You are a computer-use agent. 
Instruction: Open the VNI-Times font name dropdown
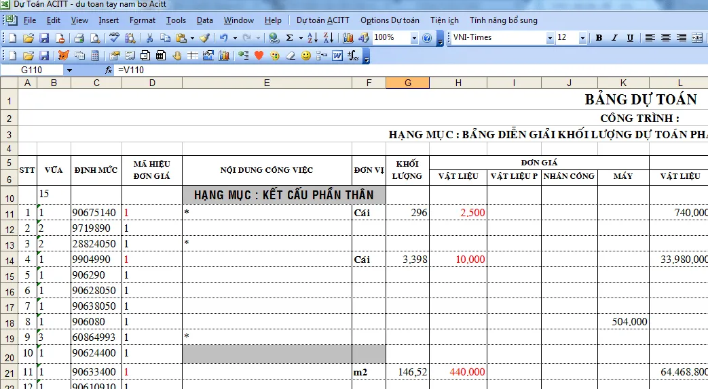coord(550,38)
